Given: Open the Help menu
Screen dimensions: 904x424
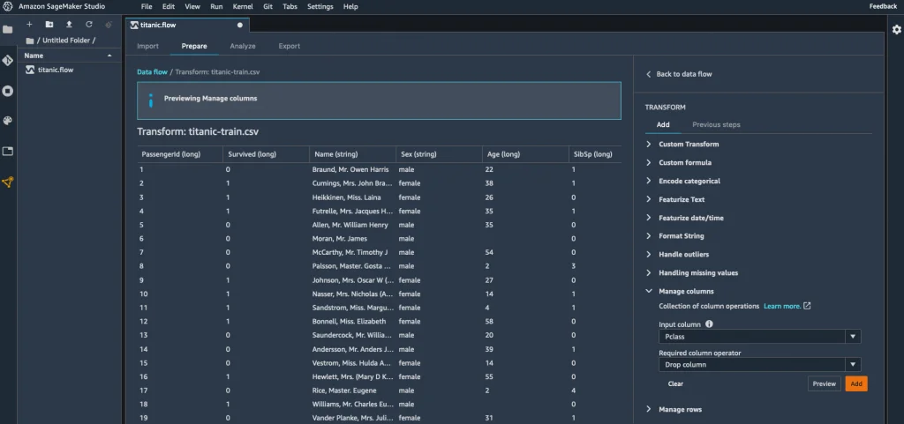Looking at the screenshot, I should [x=350, y=6].
